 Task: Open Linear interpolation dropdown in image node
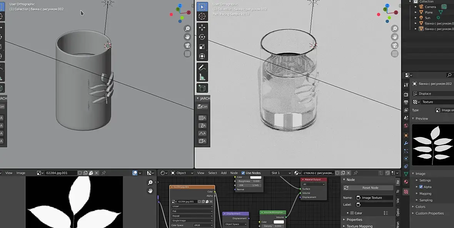tap(192, 206)
